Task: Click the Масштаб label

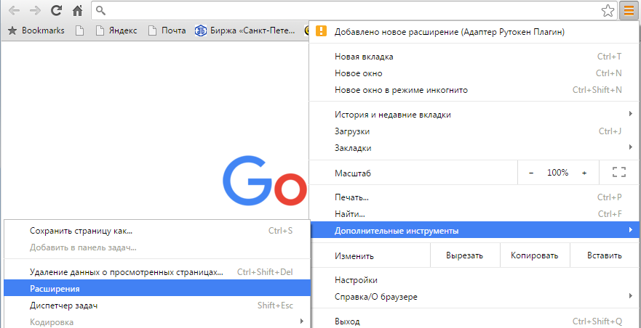Action: pyautogui.click(x=352, y=173)
